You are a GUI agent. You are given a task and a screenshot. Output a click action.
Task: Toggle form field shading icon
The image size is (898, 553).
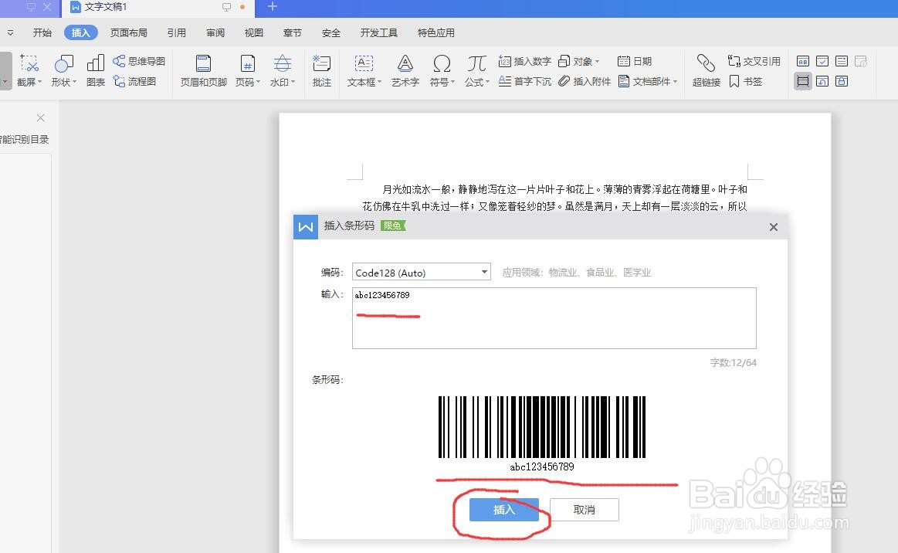point(803,81)
